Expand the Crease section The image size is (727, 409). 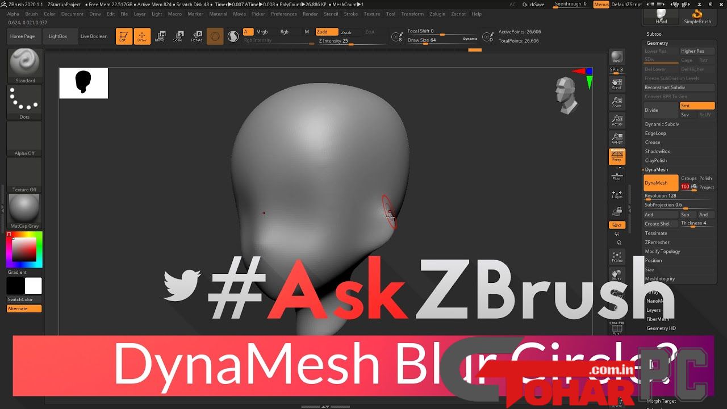click(653, 142)
